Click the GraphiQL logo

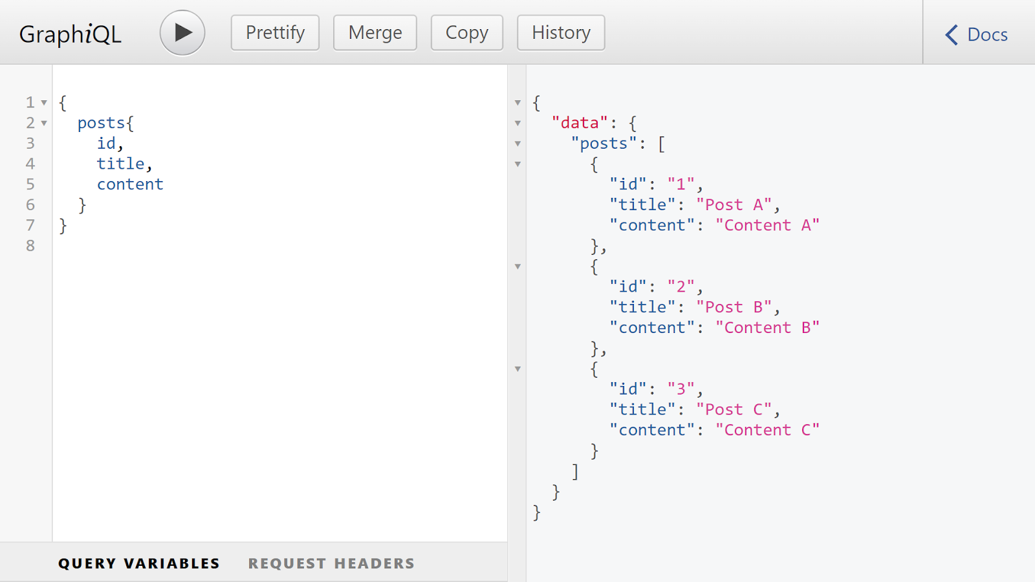tap(70, 34)
